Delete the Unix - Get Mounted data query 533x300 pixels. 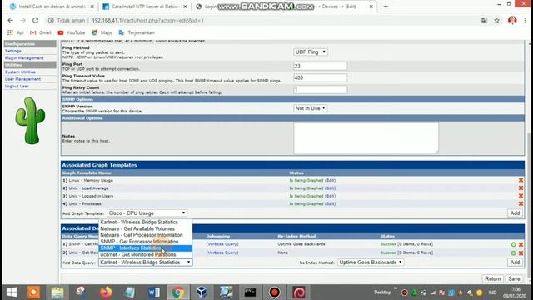(521, 253)
